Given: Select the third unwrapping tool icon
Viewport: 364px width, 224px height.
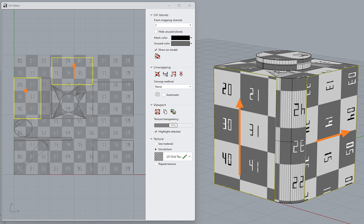Looking at the screenshot, I should 173,73.
